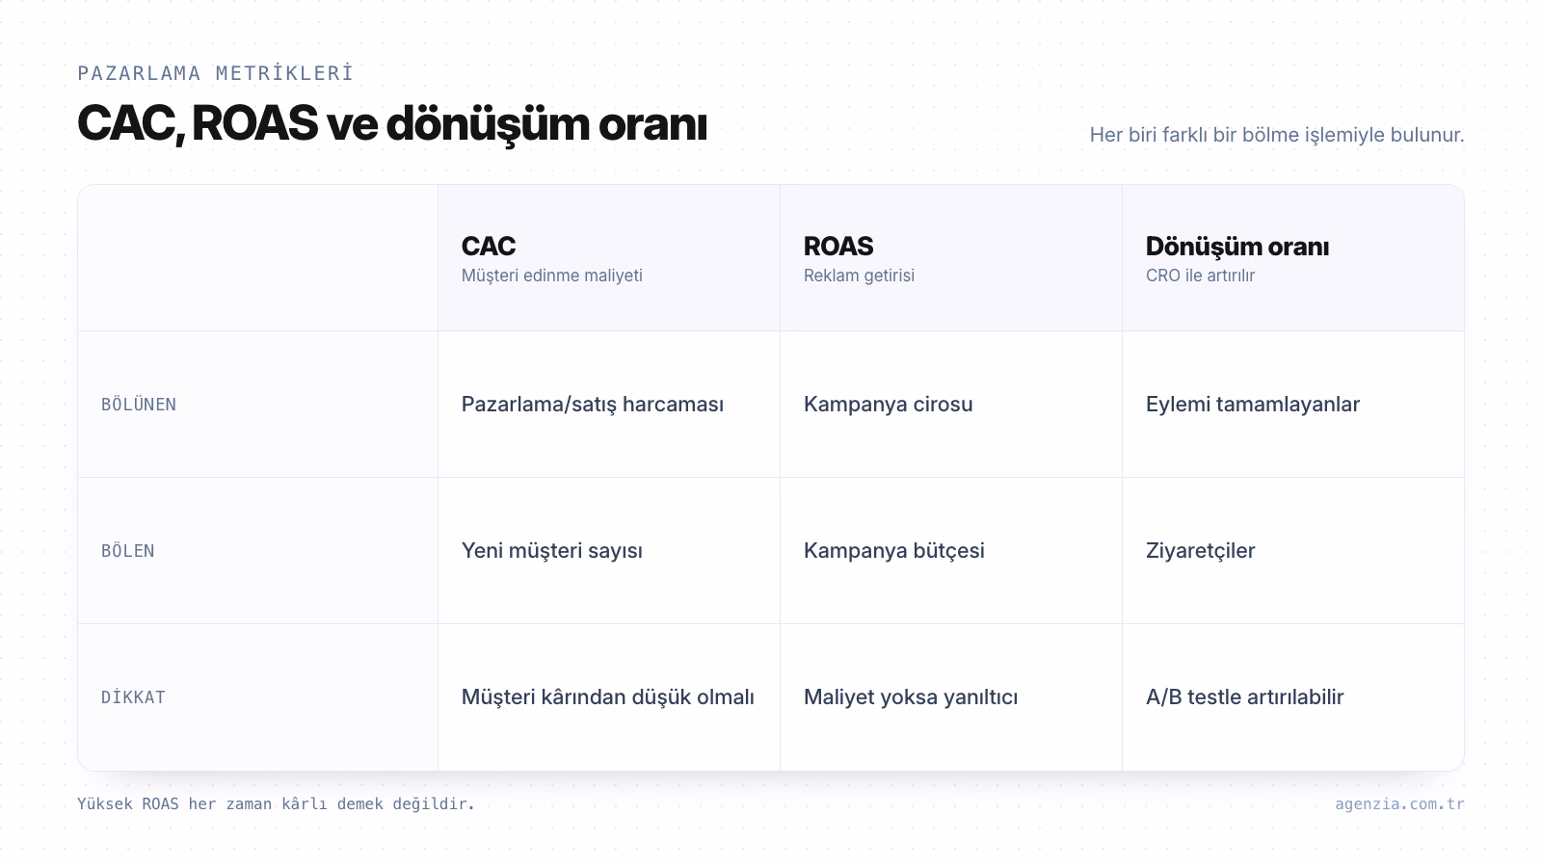1542x867 pixels.
Task: Click 'Müşteri edinme maliyeti' subheading
Action: pos(552,276)
